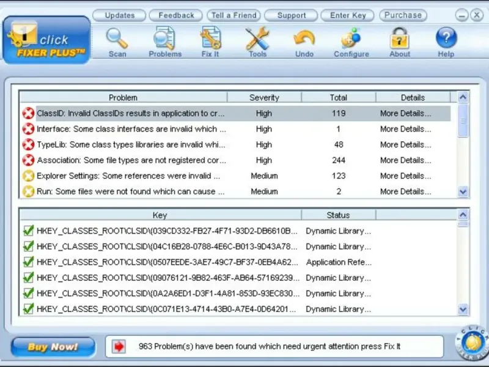Click the 963 Problem(s) found status message
Screen dimensions: 489x367
(x=270, y=346)
